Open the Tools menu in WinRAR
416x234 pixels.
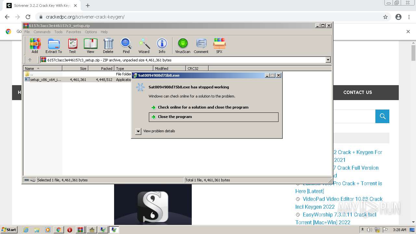pyautogui.click(x=58, y=32)
